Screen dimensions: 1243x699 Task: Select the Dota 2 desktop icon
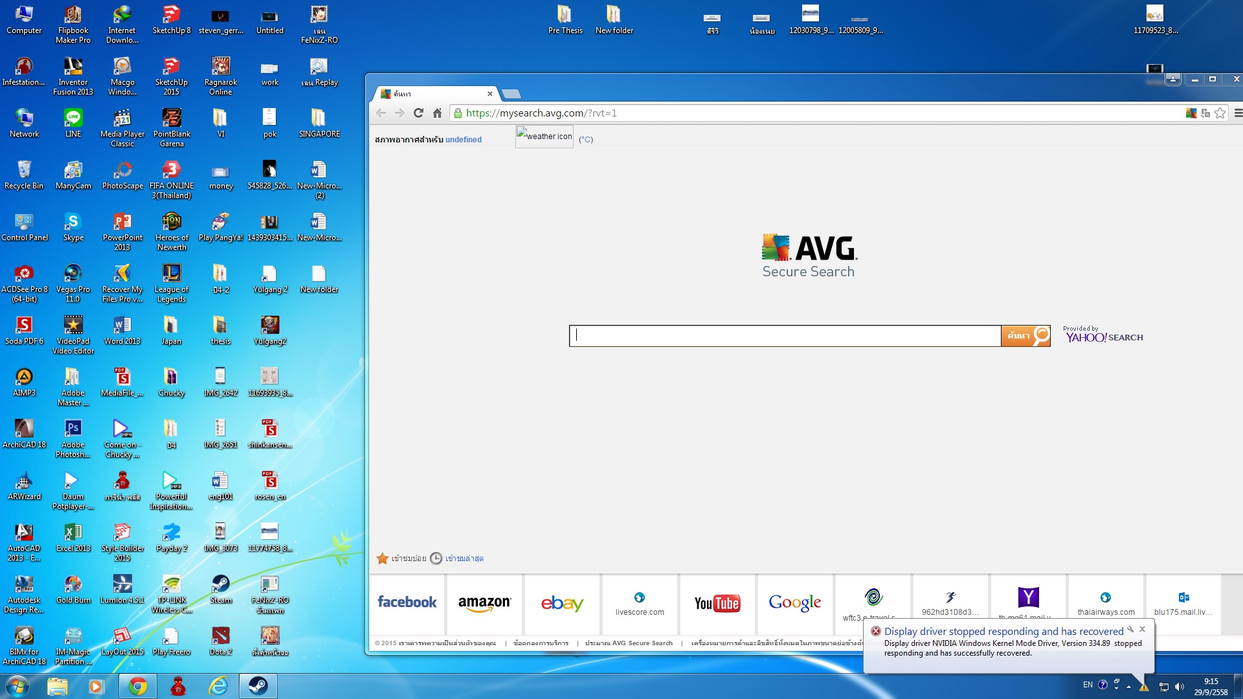(x=221, y=641)
